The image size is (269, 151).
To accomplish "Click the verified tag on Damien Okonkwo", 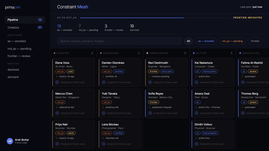I will (119, 71).
